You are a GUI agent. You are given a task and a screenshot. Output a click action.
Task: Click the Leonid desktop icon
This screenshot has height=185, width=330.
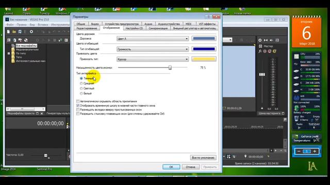8,11
